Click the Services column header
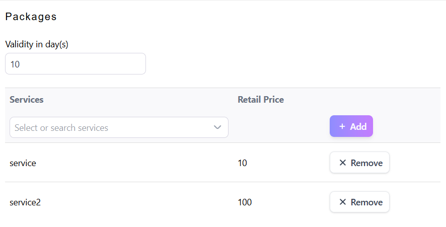Viewport: 446px width, 227px height. pos(27,100)
